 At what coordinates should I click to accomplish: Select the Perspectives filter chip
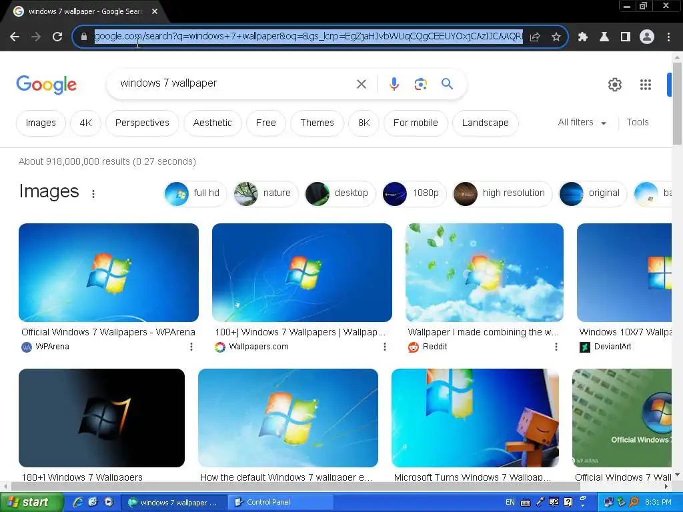point(142,123)
